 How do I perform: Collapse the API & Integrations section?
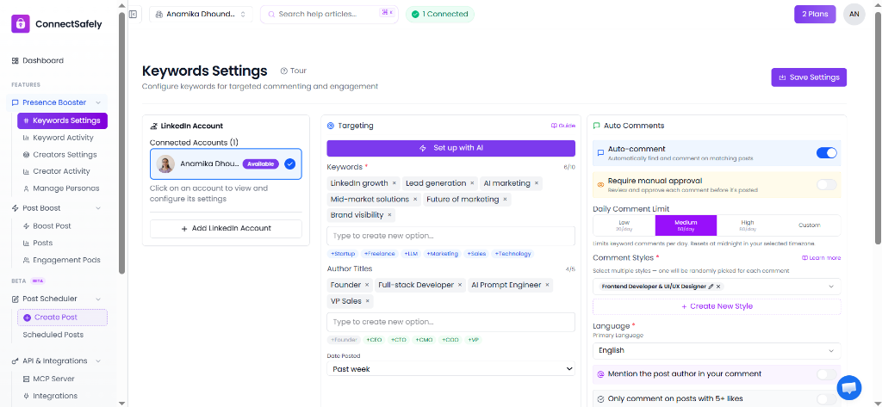[98, 361]
